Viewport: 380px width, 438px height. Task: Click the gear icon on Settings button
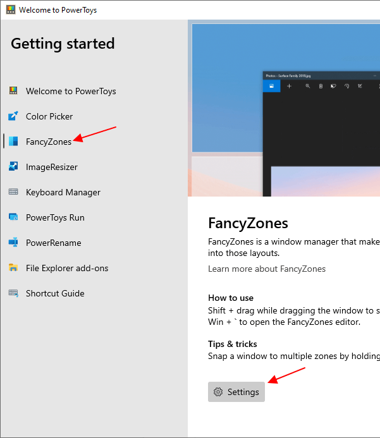click(218, 392)
